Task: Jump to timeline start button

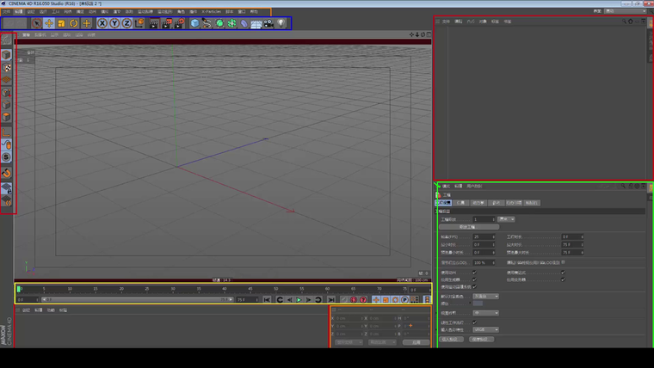Action: click(x=268, y=300)
